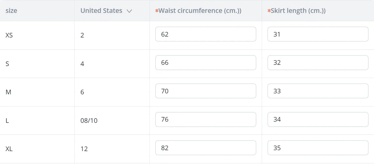
Task: Select the S waist circumference input
Action: (205, 63)
